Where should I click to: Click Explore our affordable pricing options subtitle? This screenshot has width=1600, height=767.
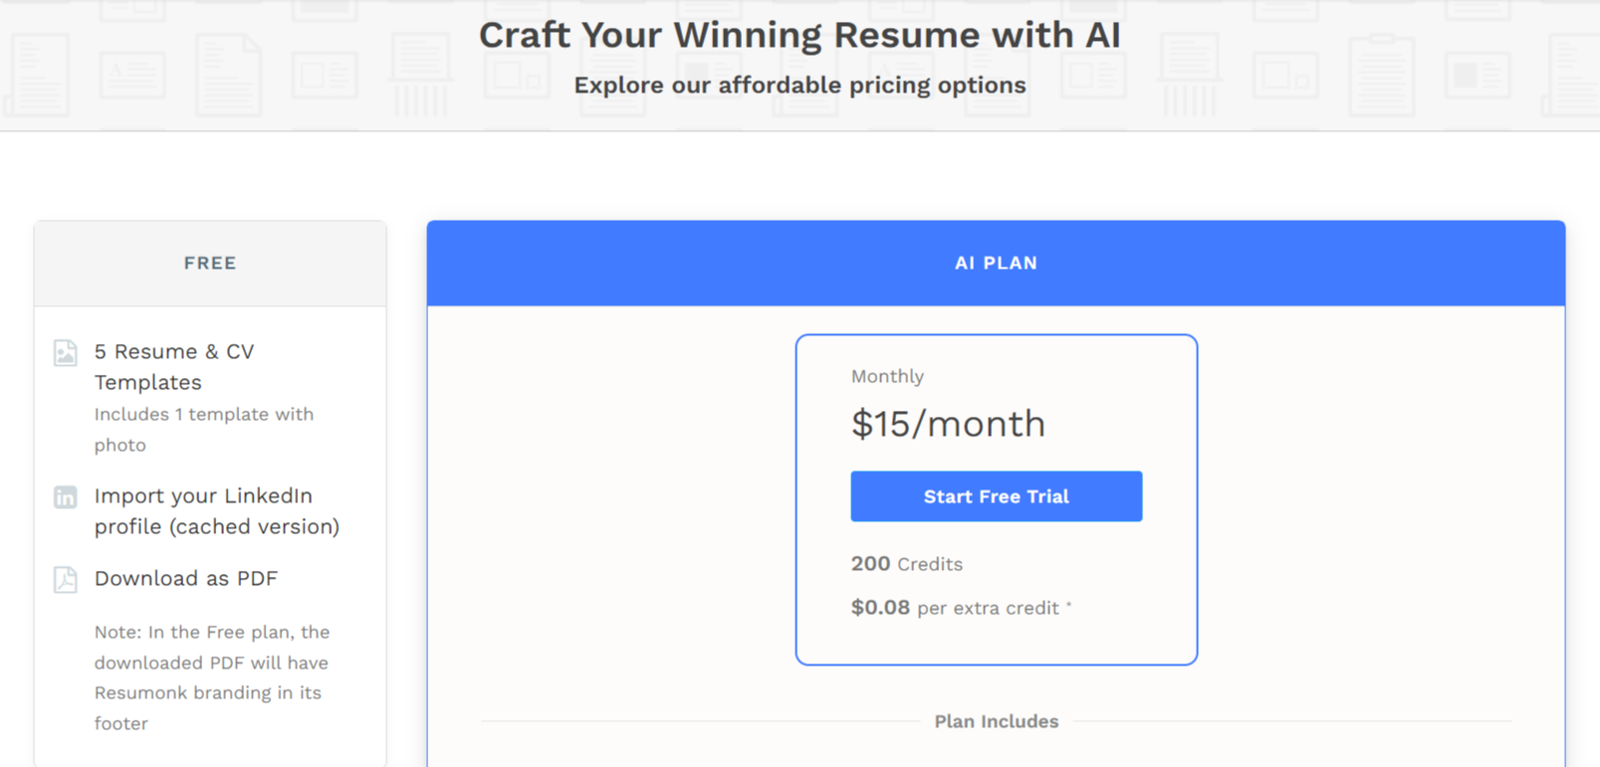[x=800, y=86]
